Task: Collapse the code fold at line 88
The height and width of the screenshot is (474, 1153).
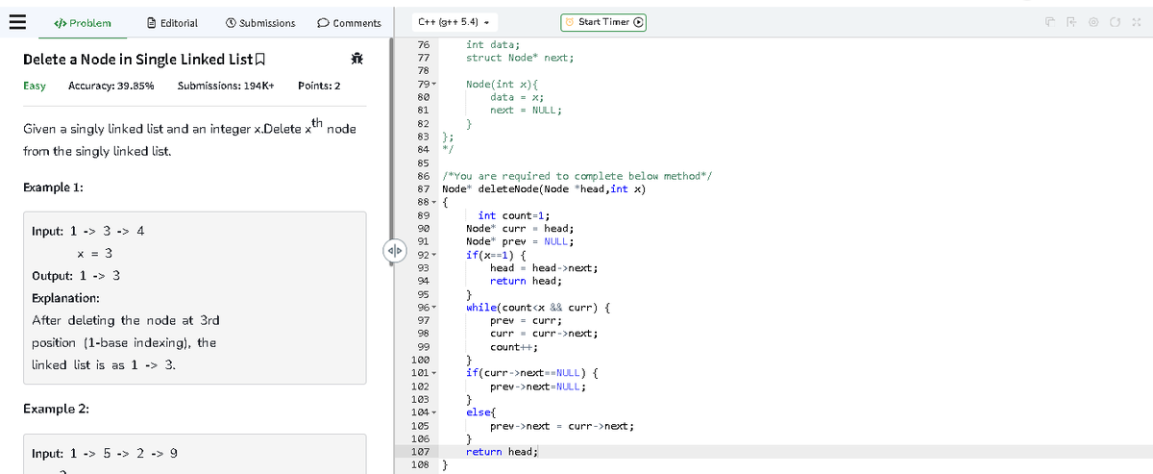Action: [x=436, y=201]
